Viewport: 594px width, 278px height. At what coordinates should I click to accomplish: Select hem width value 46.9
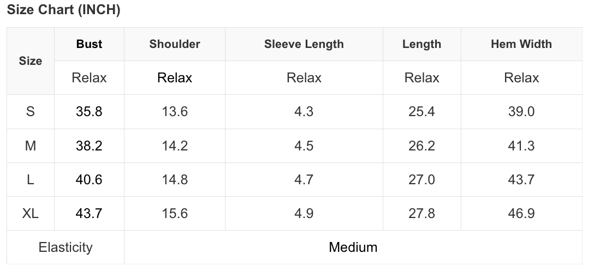point(521,214)
